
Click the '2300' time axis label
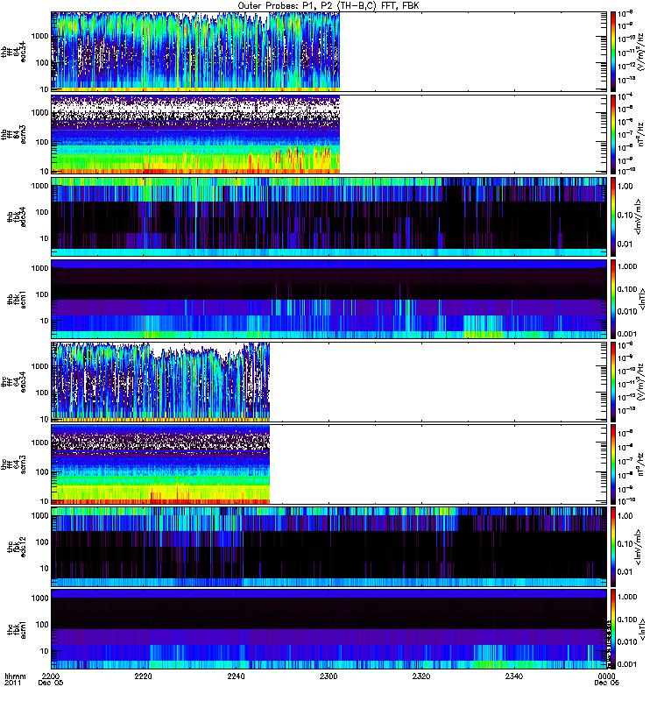pos(328,676)
